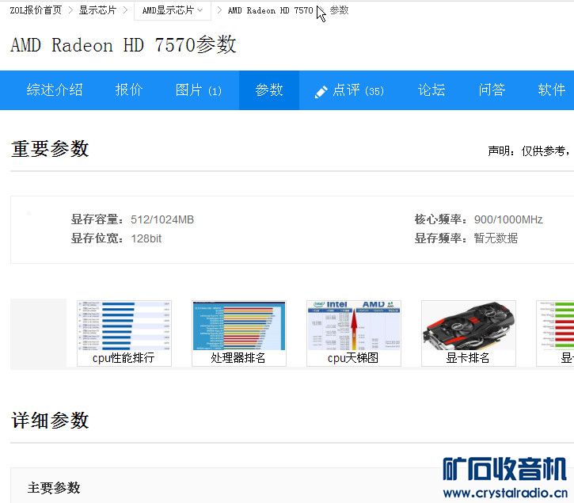Click the 声明：仅供参考 disclaimer text

click(x=529, y=151)
